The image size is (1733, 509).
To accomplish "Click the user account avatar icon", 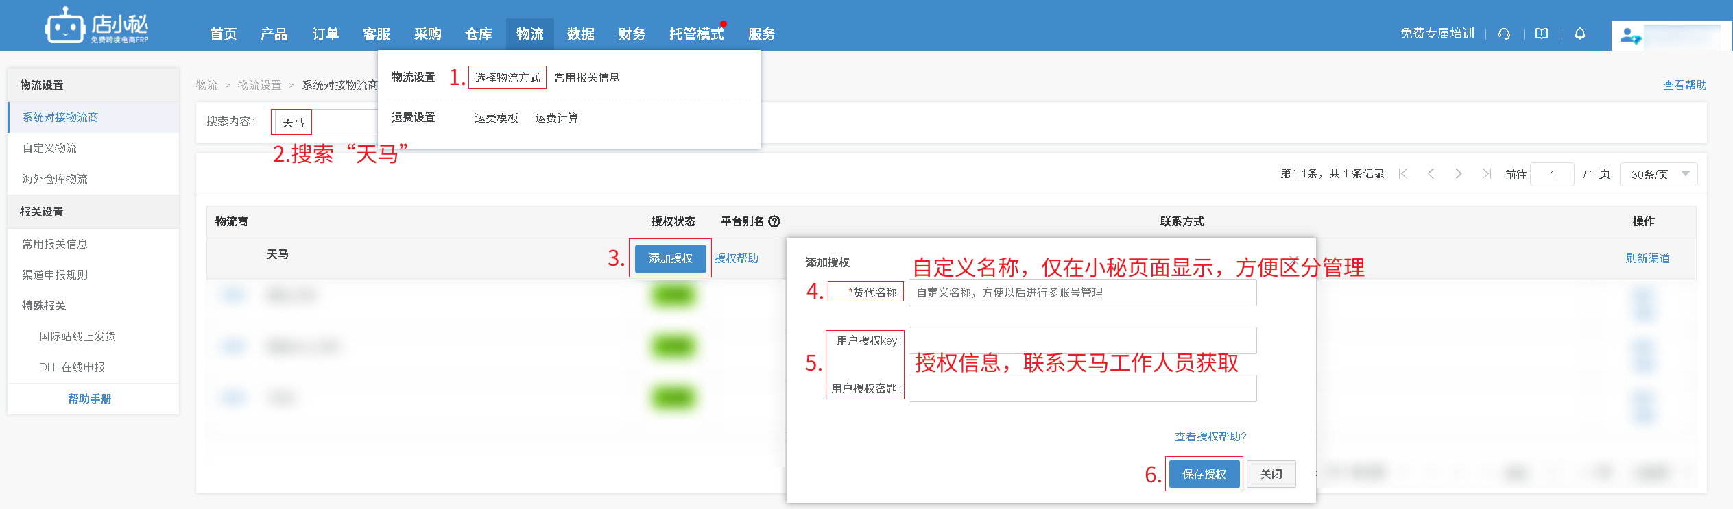I will 1629,36.
